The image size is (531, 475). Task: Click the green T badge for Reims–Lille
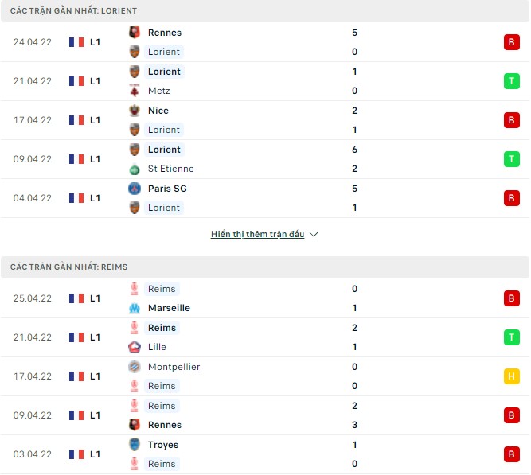(x=511, y=337)
